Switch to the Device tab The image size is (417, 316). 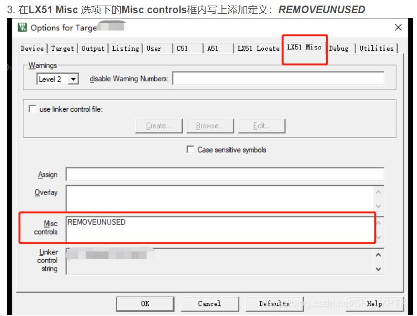coord(32,48)
